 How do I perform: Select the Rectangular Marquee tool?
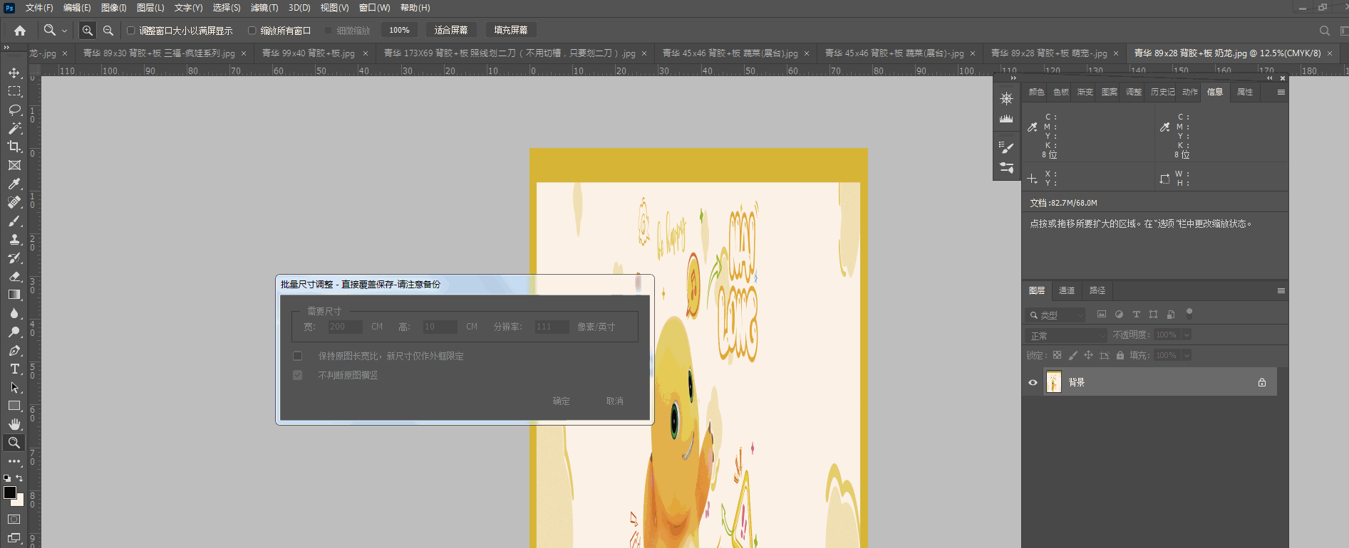tap(14, 91)
